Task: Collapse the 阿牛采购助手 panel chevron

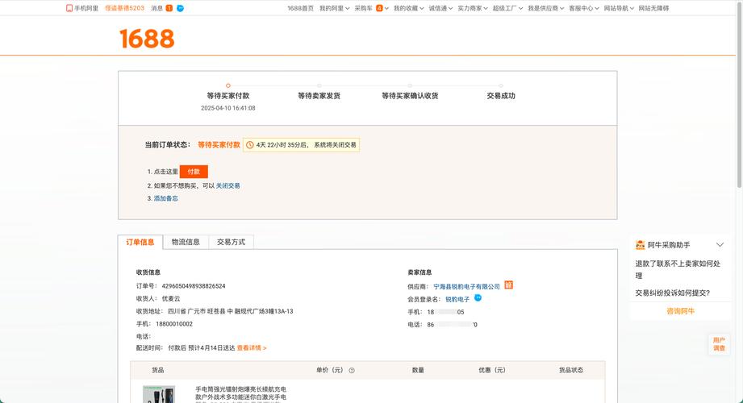Action: pyautogui.click(x=720, y=245)
